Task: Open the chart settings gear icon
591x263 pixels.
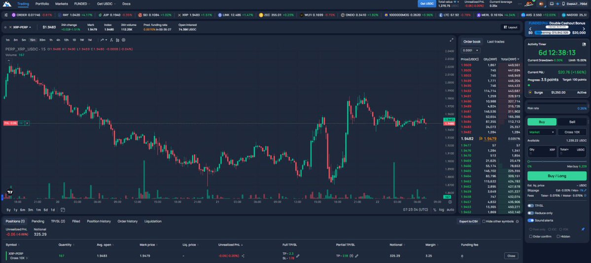Action: point(123,40)
